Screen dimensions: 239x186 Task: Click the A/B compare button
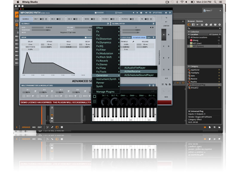pos(166,78)
